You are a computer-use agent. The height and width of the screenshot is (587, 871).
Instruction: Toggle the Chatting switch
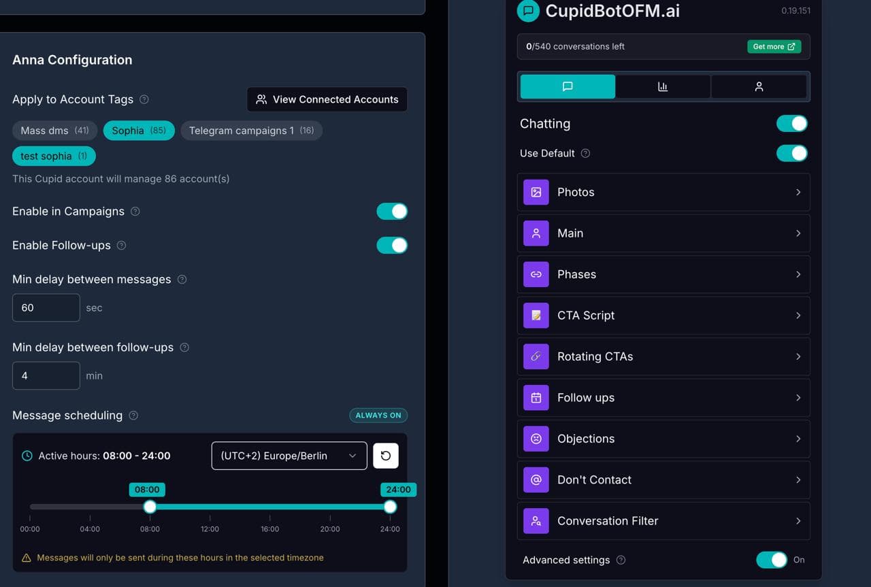(x=792, y=124)
